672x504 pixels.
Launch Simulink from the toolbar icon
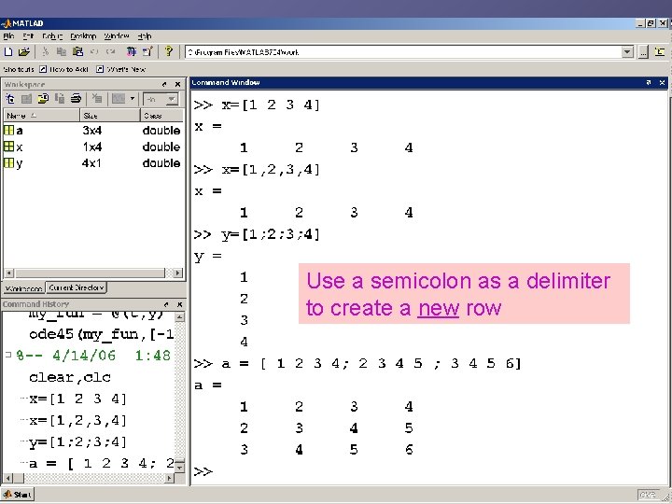132,52
